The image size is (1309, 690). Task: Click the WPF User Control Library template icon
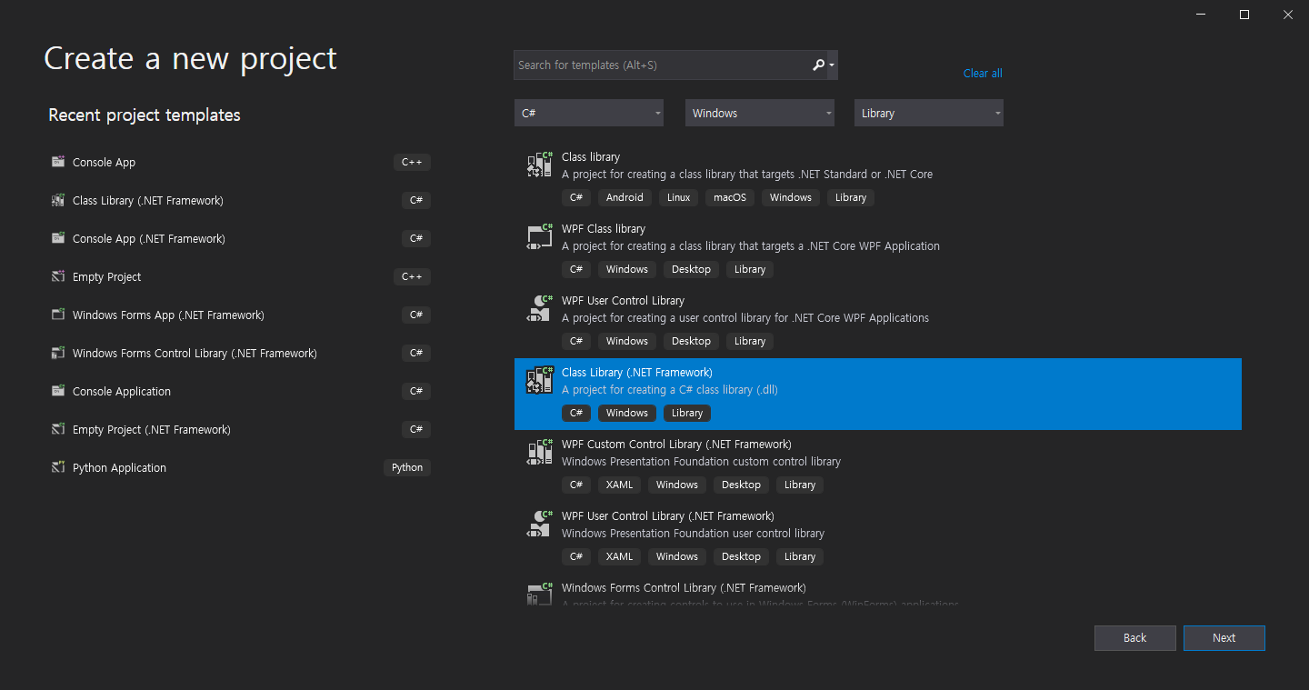point(540,308)
